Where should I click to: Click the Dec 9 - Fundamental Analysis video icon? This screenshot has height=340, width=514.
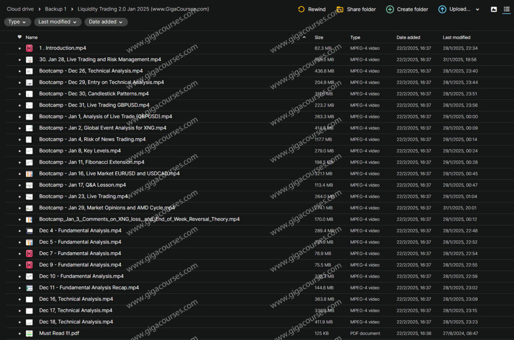(x=30, y=265)
